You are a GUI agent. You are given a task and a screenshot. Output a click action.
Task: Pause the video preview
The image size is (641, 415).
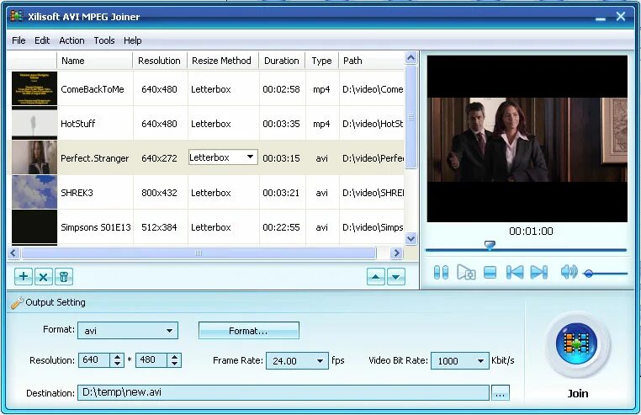coord(441,272)
